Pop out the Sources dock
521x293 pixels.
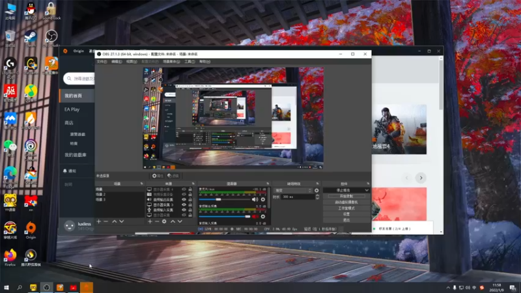[193, 184]
